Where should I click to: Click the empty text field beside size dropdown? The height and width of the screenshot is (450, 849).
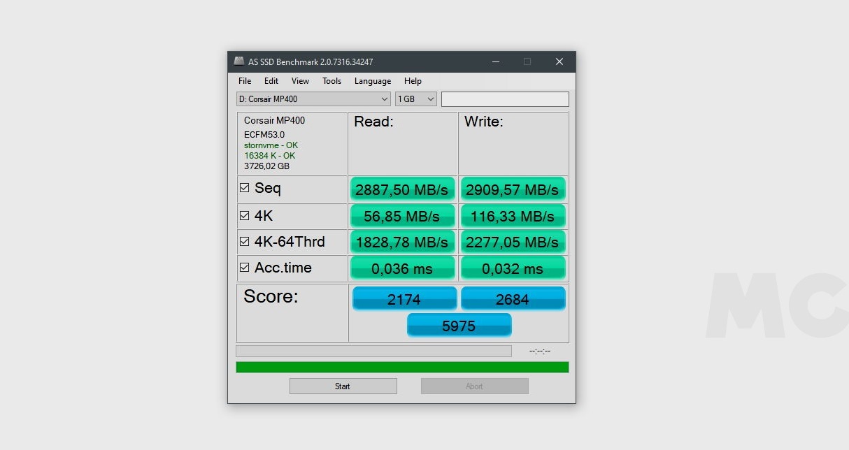[x=504, y=99]
